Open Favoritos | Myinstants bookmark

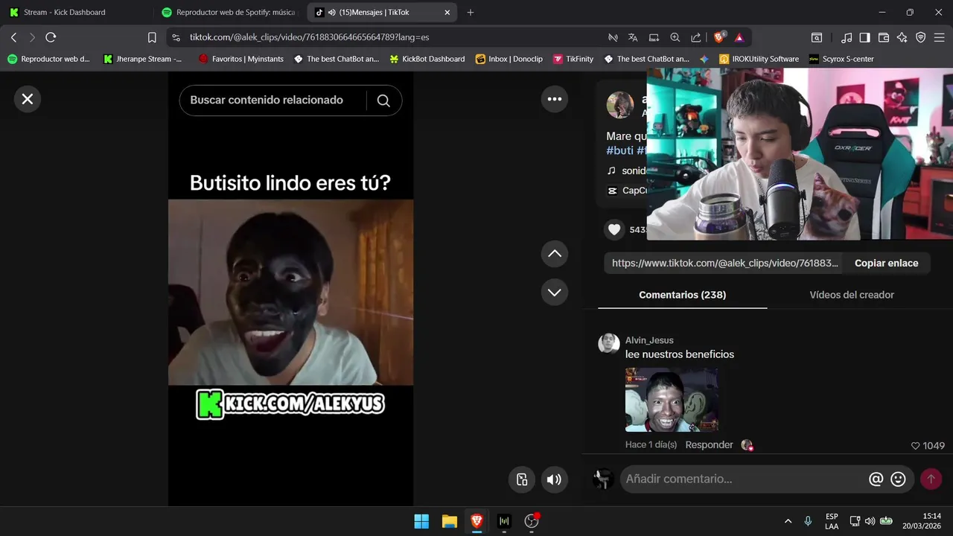pos(241,59)
